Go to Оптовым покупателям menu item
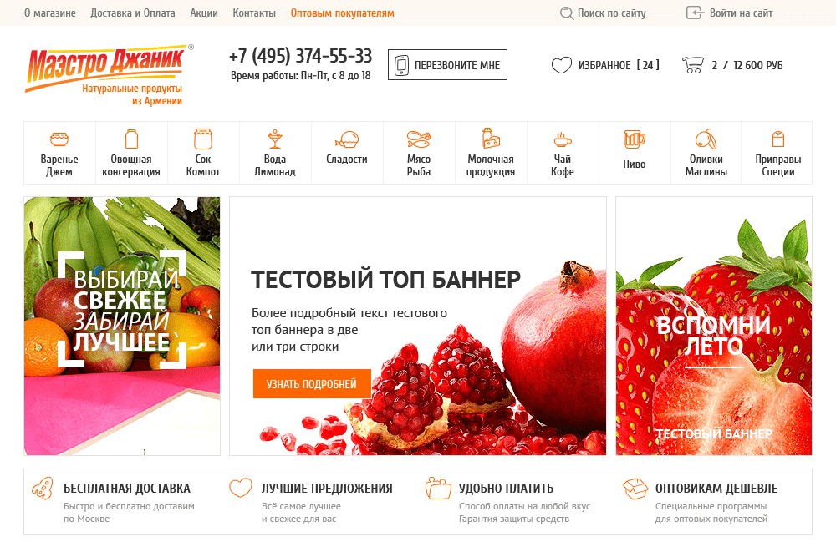This screenshot has height=557, width=836. (342, 13)
